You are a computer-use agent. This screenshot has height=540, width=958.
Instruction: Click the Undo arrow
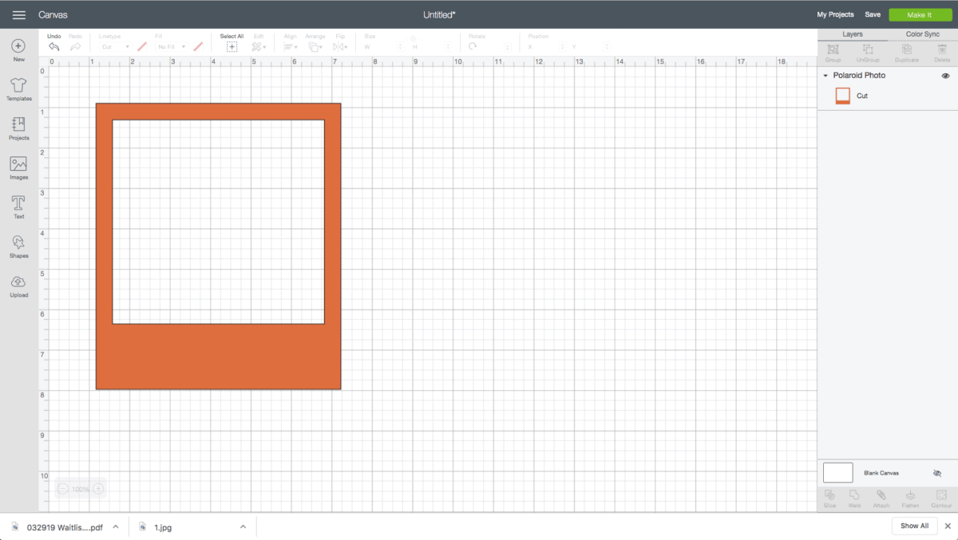pos(53,47)
